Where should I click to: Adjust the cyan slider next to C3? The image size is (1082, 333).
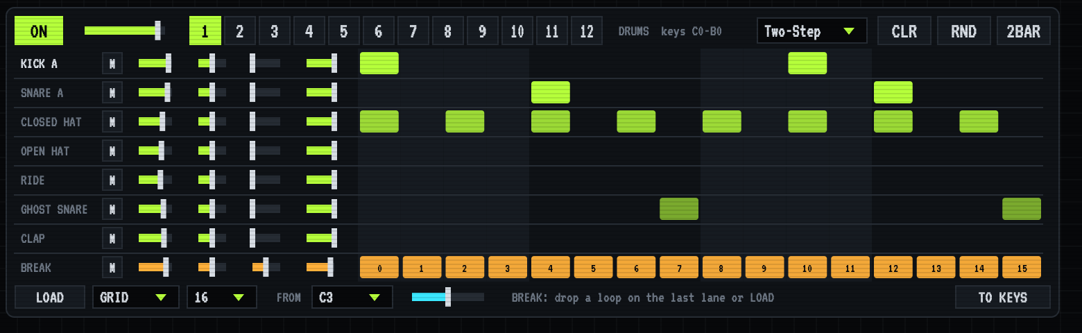click(x=448, y=297)
